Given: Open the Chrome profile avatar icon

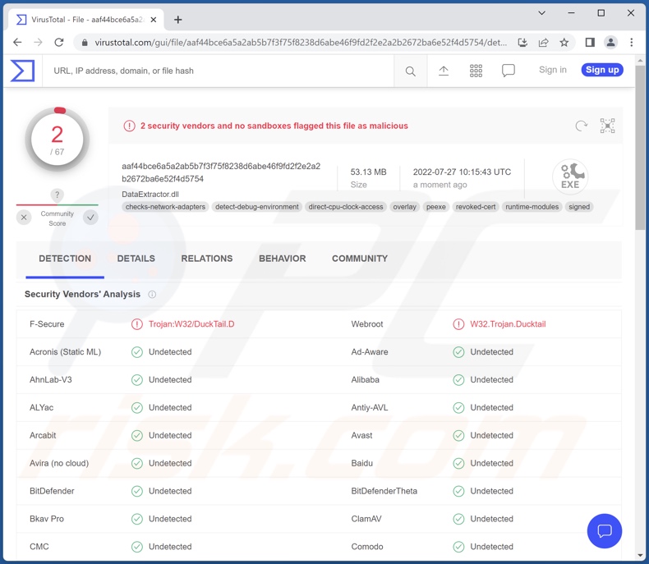Looking at the screenshot, I should coord(610,42).
